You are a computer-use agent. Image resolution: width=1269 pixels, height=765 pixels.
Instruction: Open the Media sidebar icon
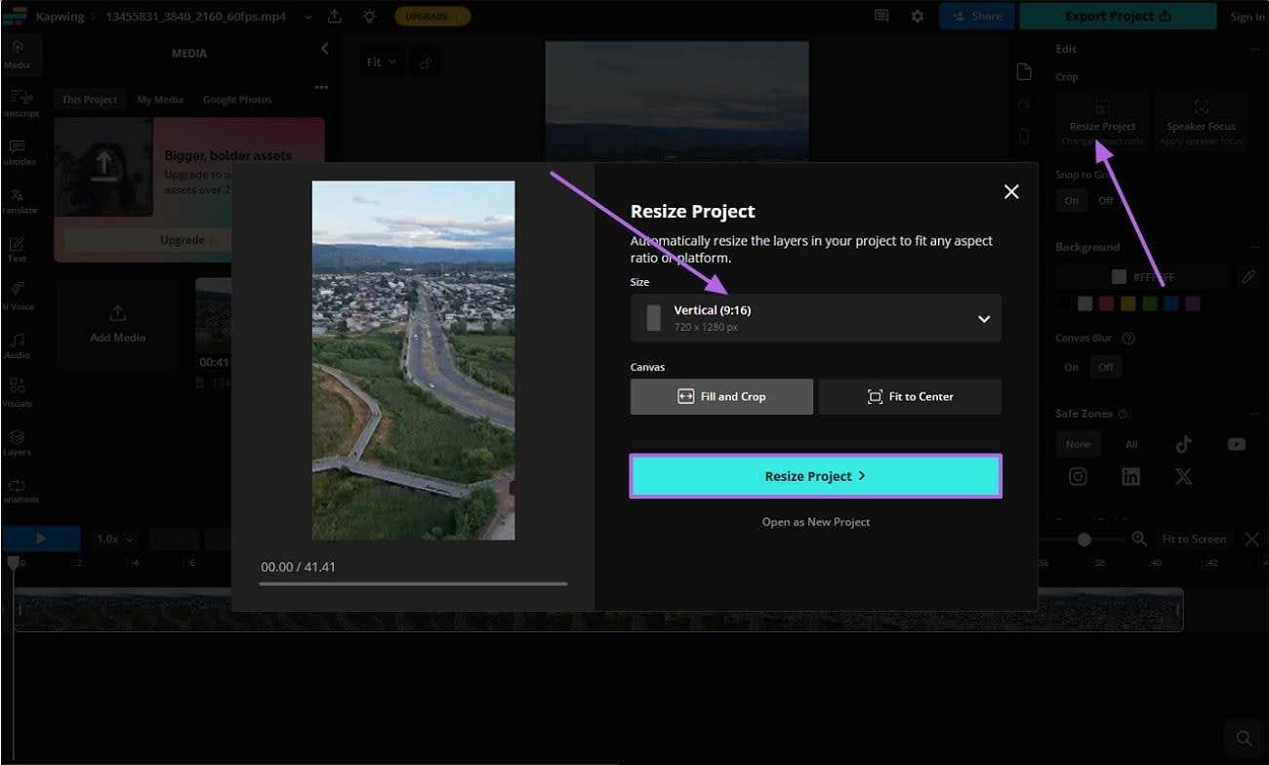pyautogui.click(x=18, y=54)
